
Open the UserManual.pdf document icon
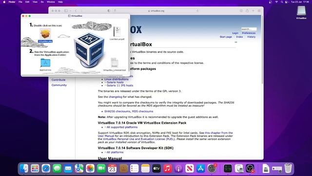pyautogui.click(x=117, y=32)
